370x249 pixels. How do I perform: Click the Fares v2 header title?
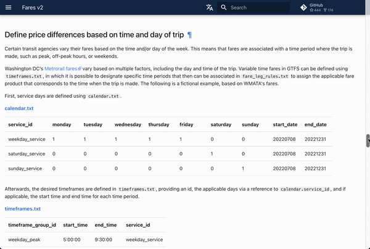pyautogui.click(x=33, y=7)
